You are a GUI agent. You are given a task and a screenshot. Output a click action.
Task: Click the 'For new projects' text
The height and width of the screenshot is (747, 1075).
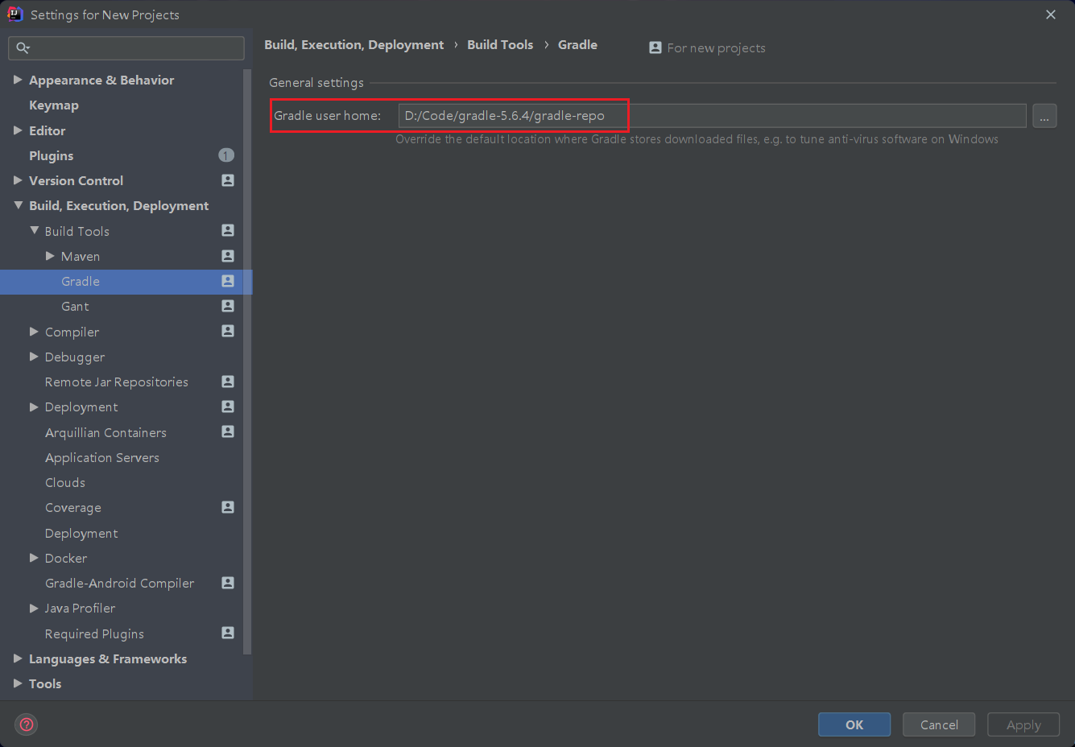click(716, 48)
